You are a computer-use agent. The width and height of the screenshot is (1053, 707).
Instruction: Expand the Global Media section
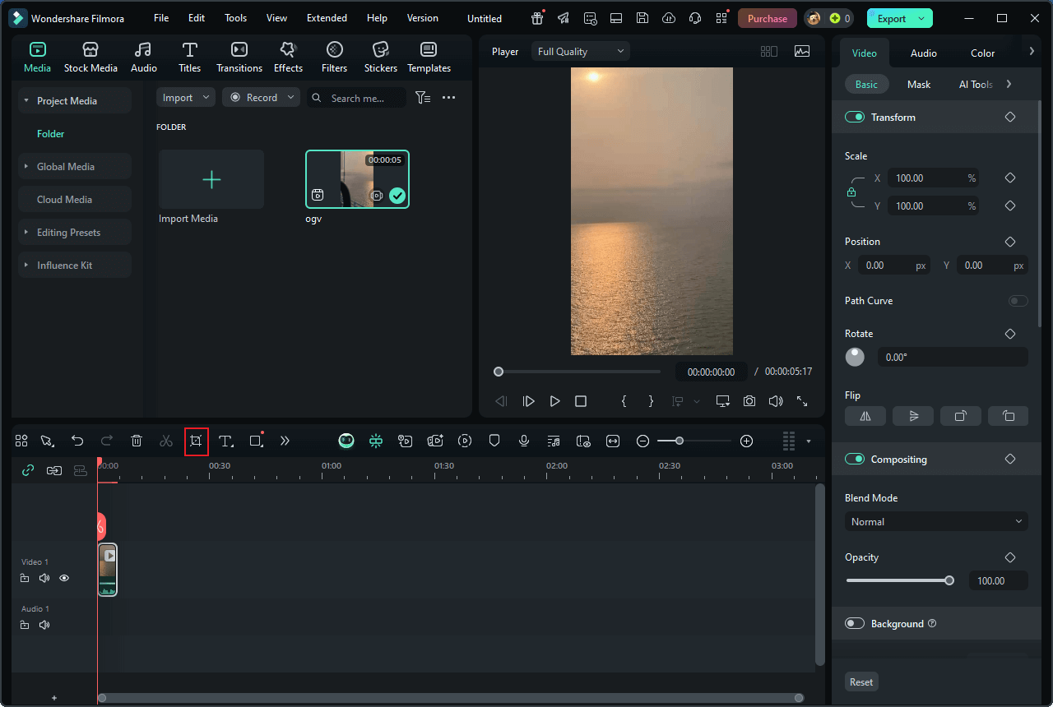click(x=66, y=167)
